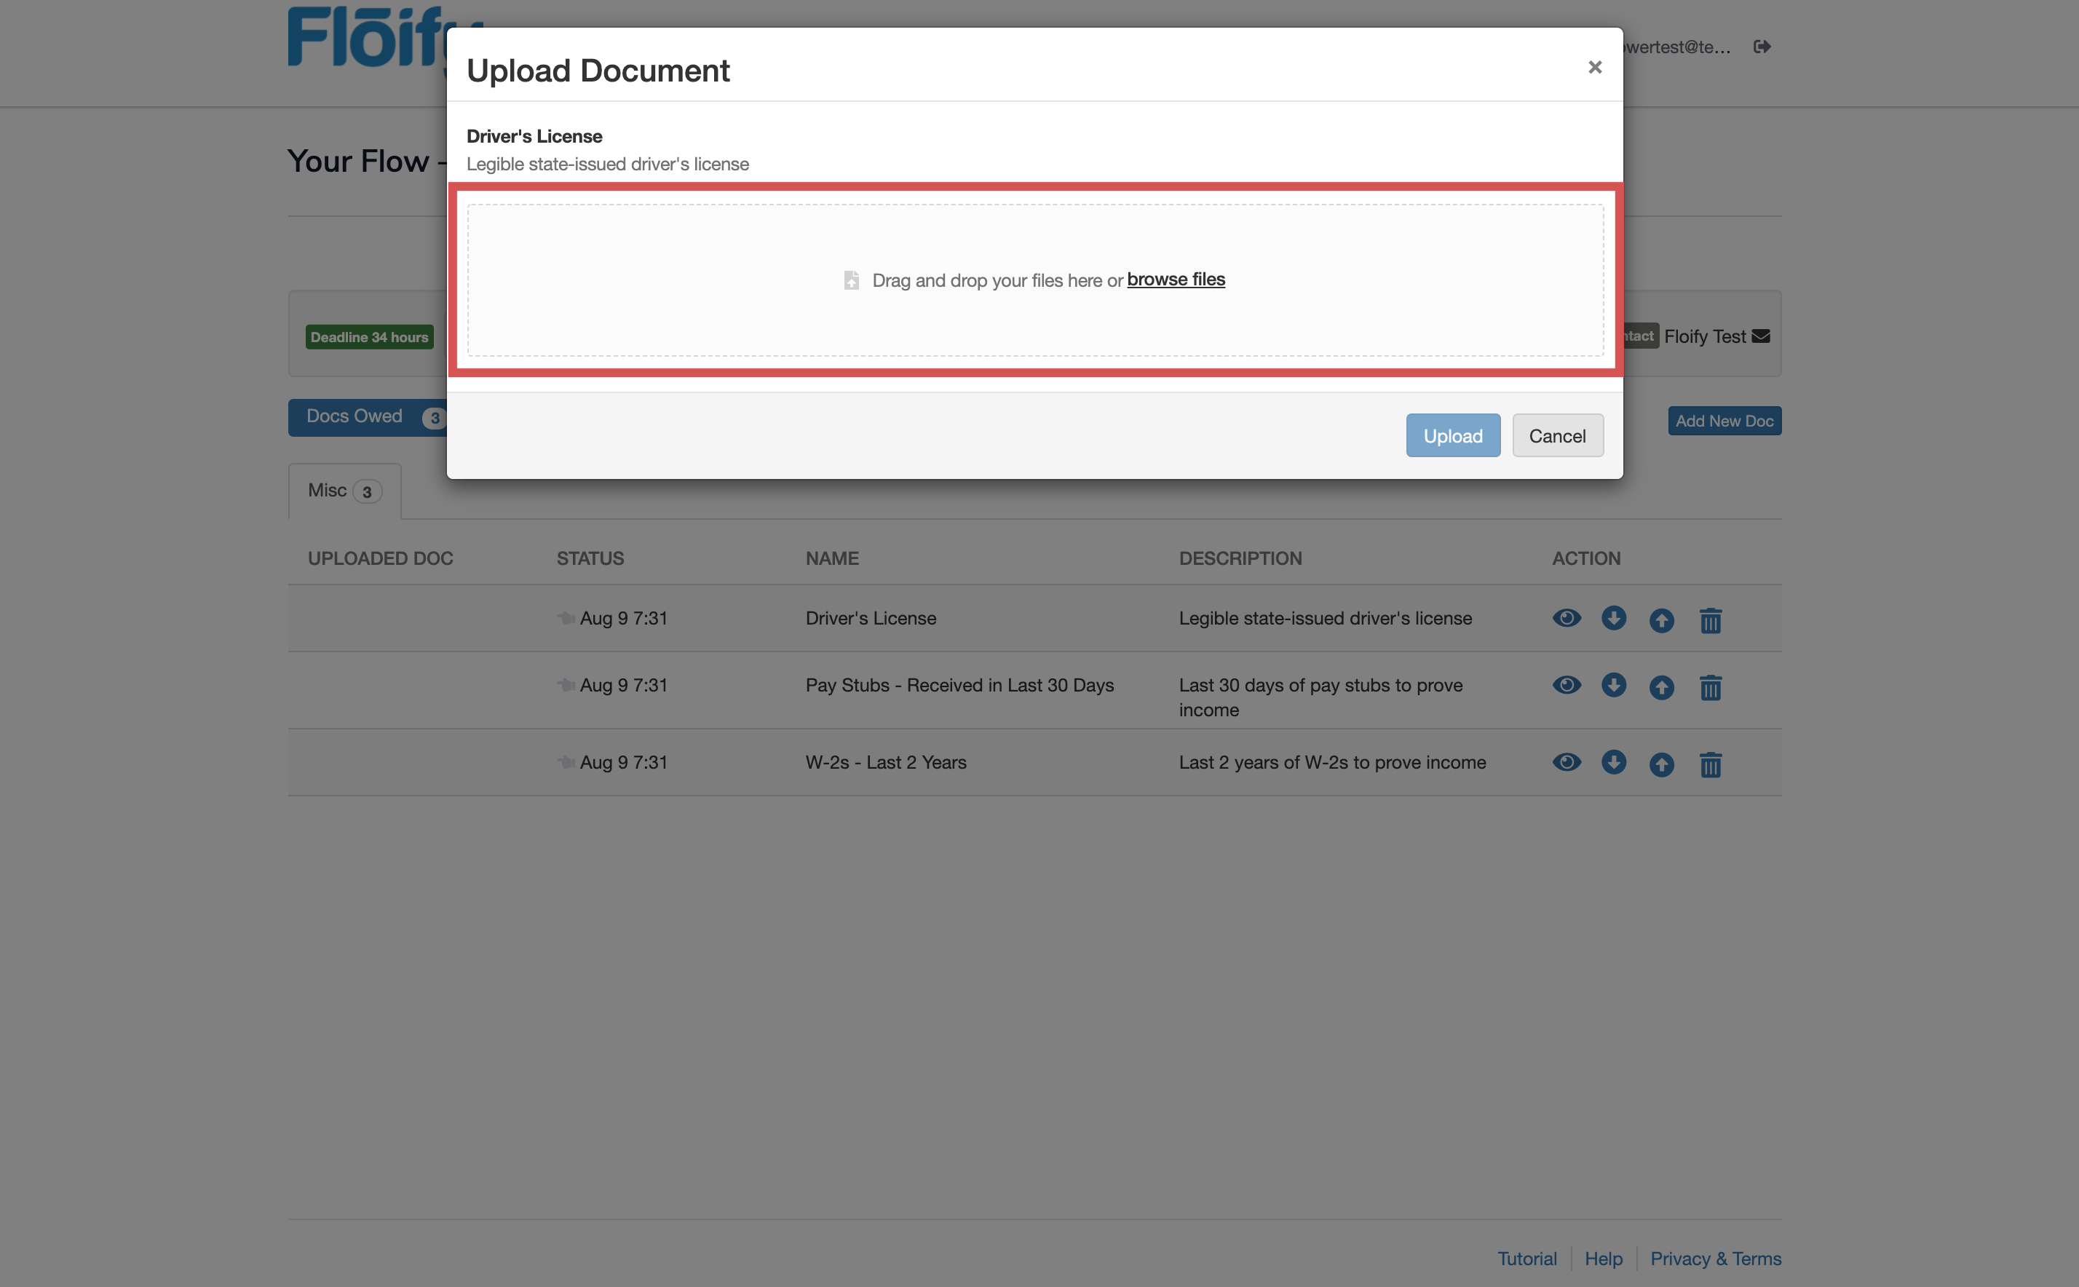2079x1287 pixels.
Task: Click the Add New Doc button
Action: click(1723, 421)
